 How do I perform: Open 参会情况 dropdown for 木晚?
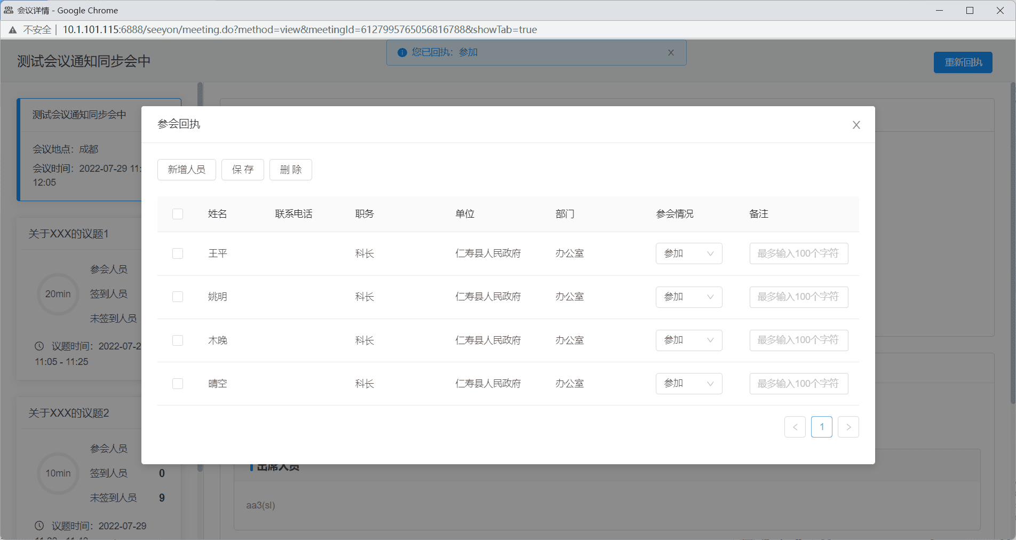(x=689, y=340)
